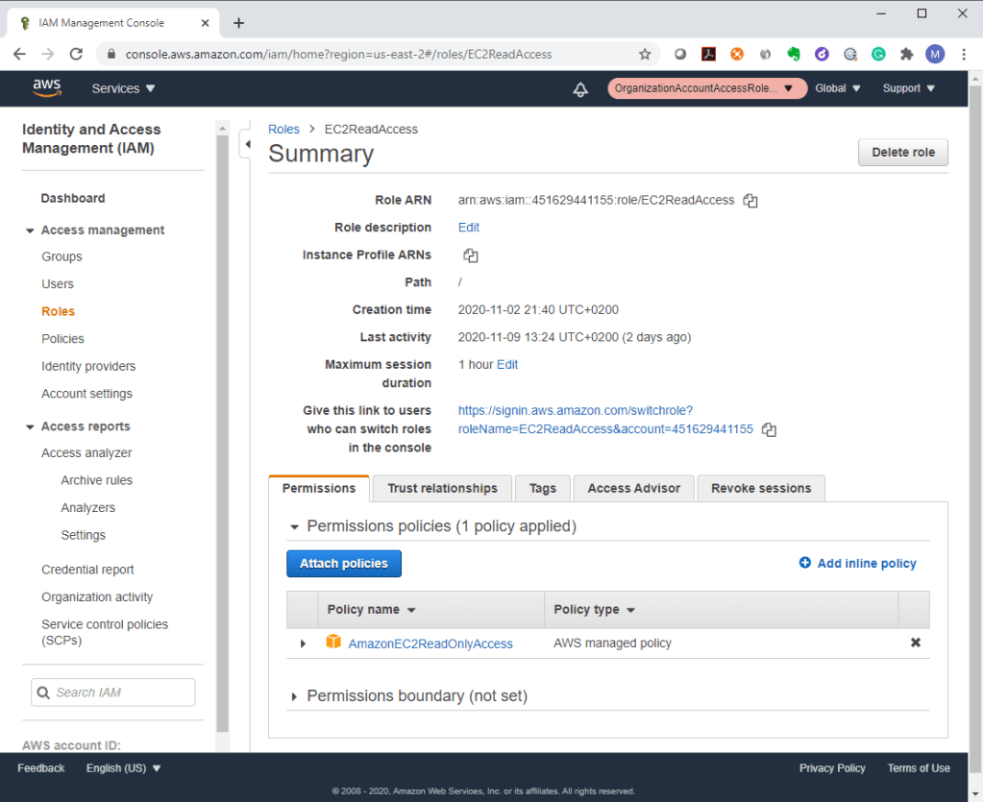The image size is (983, 802).
Task: Expand the Permissions boundary section
Action: click(294, 696)
